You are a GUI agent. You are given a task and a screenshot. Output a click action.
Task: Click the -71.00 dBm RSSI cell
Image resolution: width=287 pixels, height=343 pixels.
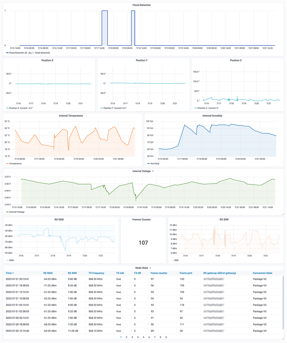click(x=50, y=286)
